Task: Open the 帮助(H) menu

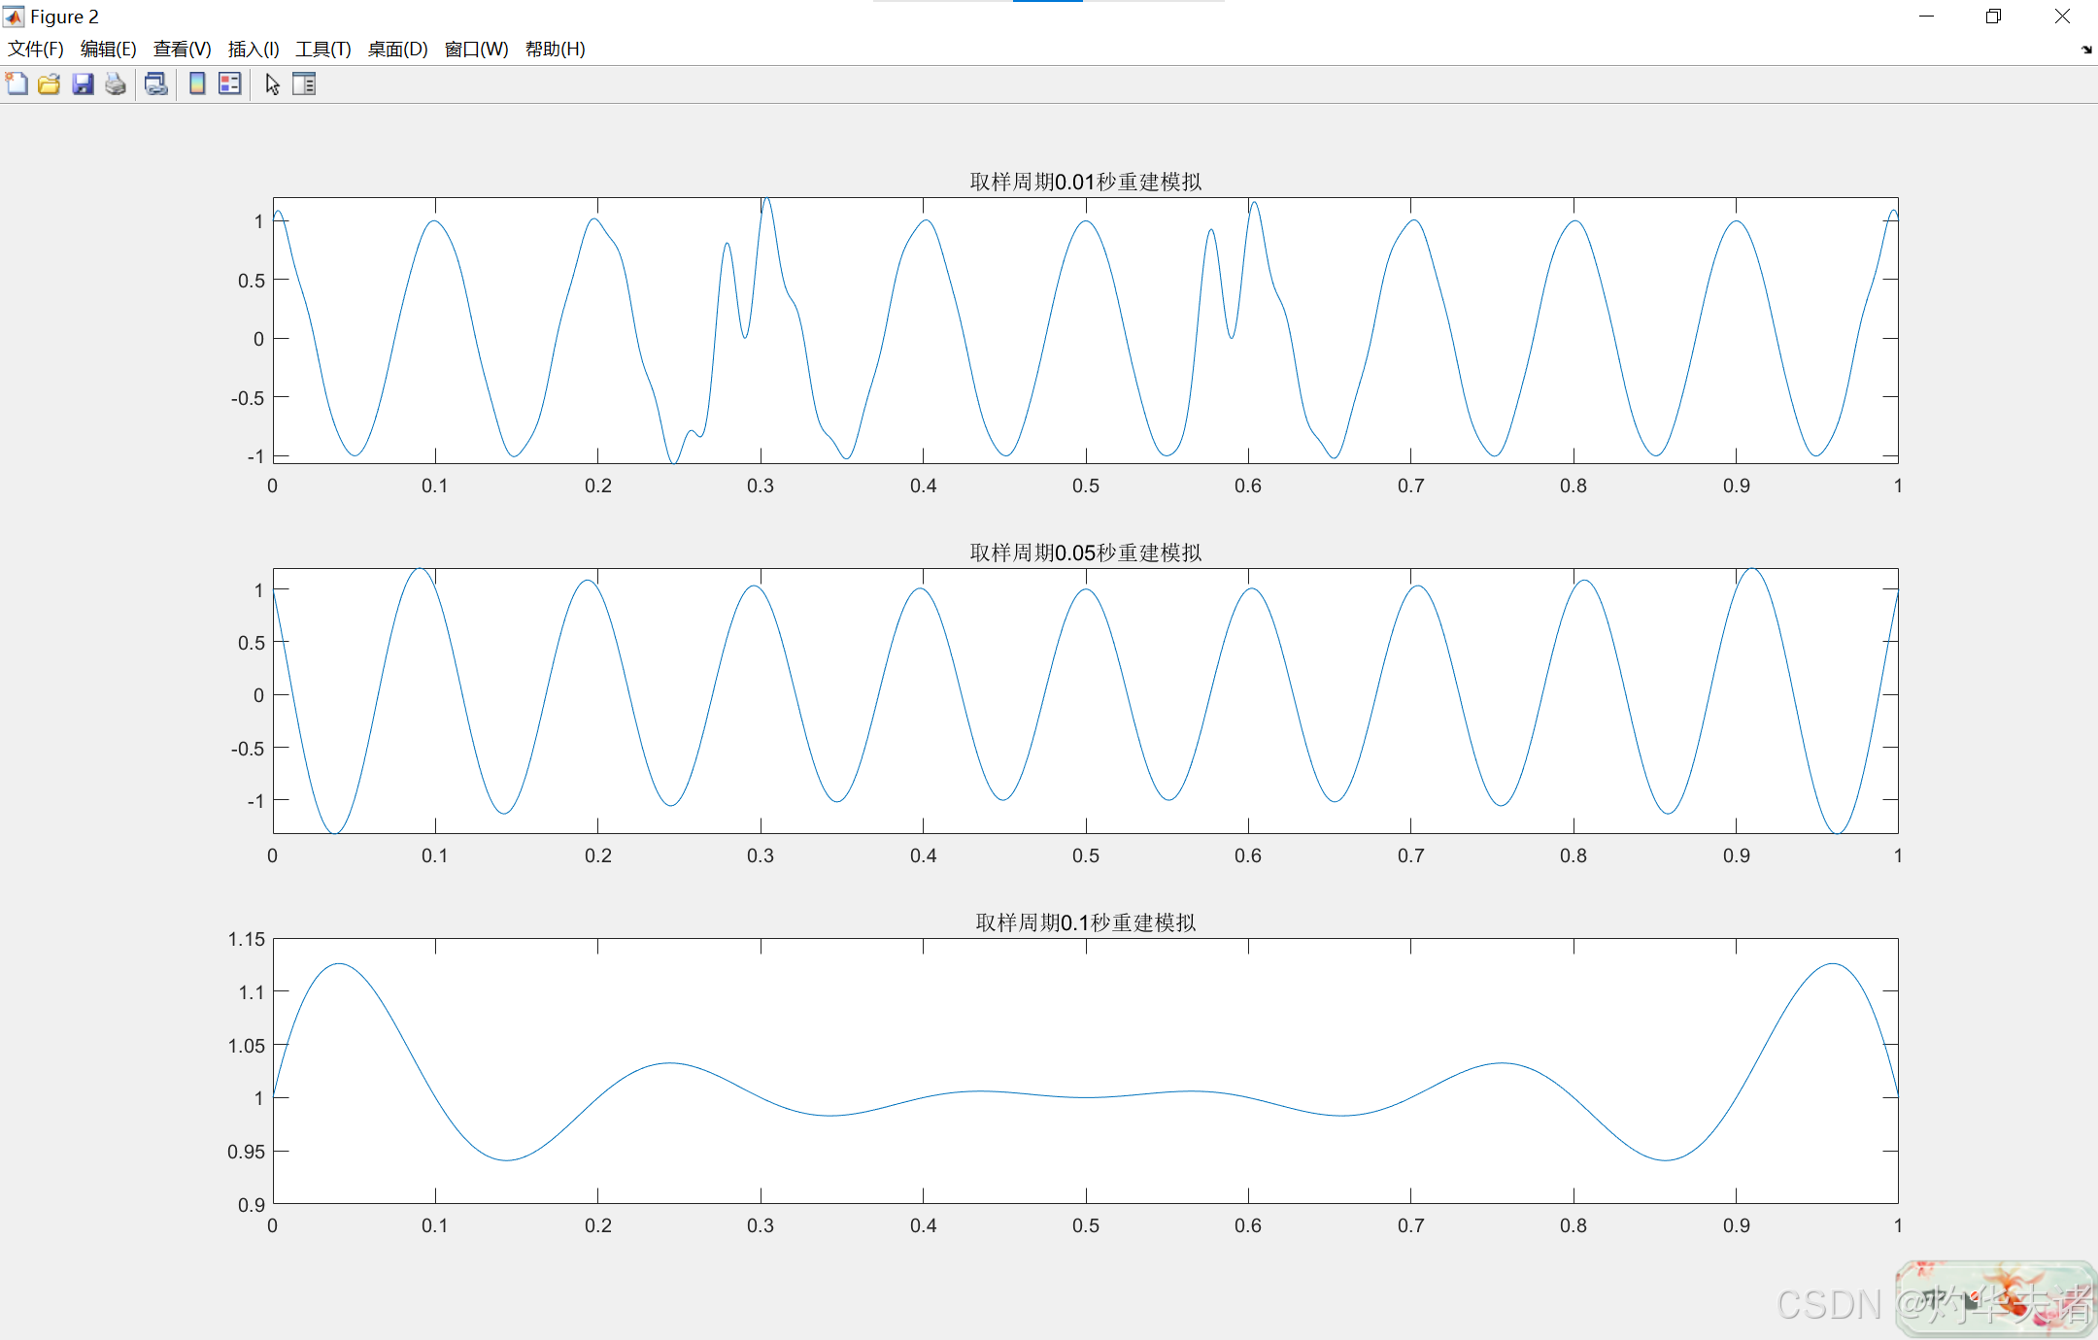Action: pos(555,49)
